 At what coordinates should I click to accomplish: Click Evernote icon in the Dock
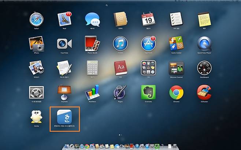pos(157,146)
